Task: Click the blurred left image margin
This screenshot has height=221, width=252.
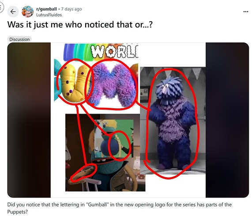Action: [x=29, y=120]
